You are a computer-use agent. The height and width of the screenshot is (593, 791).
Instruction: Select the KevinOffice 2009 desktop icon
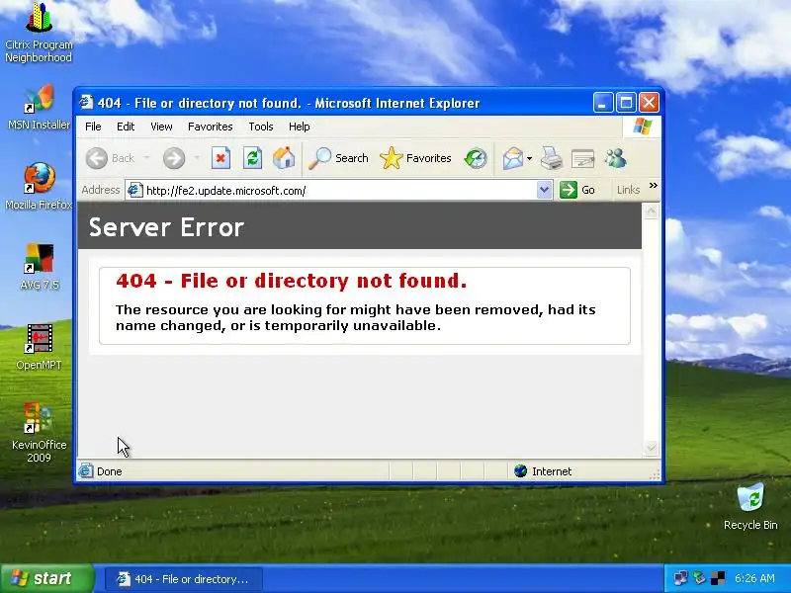click(x=39, y=433)
